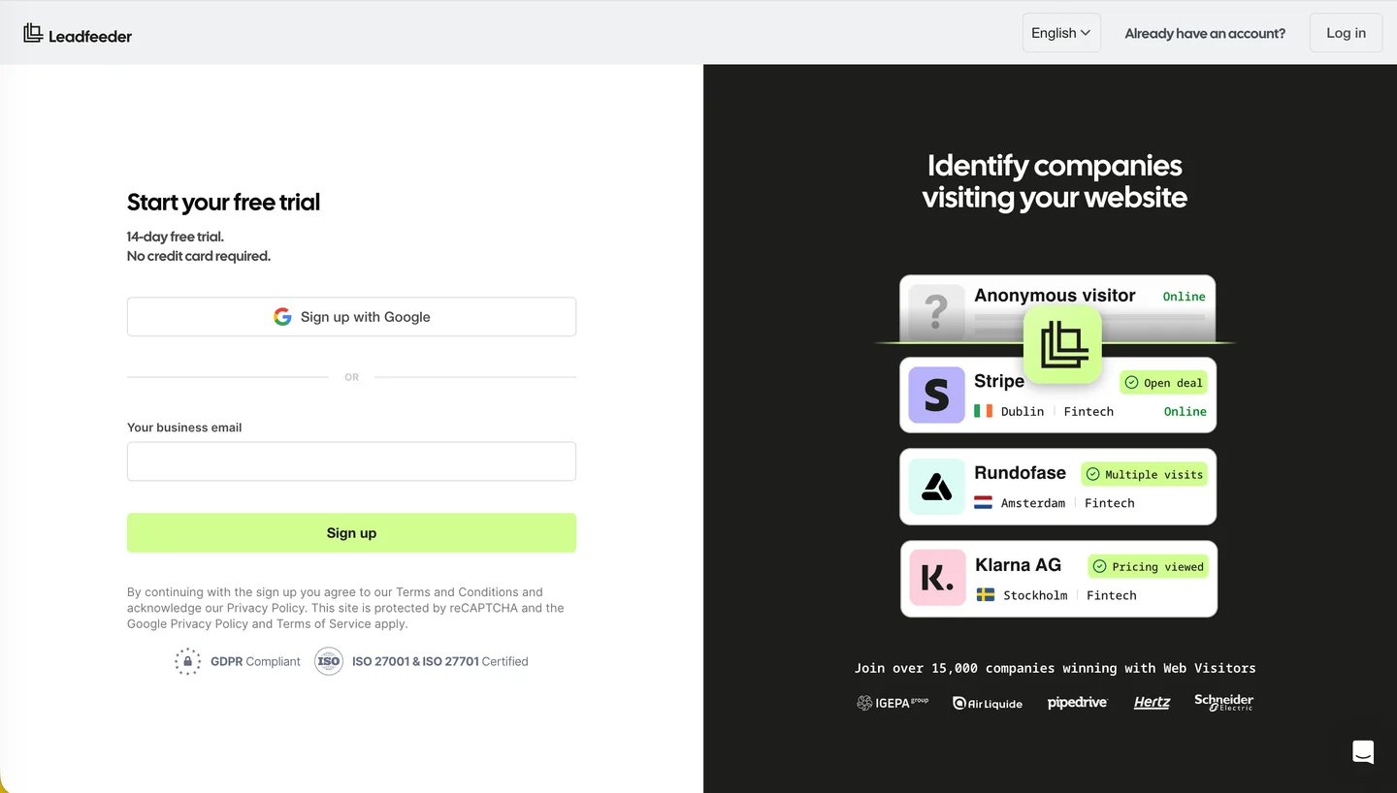Click the Anonymous visitor question mark icon
The height and width of the screenshot is (793, 1397).
pyautogui.click(x=936, y=310)
